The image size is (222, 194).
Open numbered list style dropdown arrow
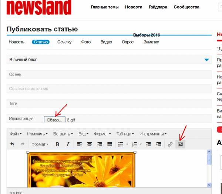tap(141, 144)
